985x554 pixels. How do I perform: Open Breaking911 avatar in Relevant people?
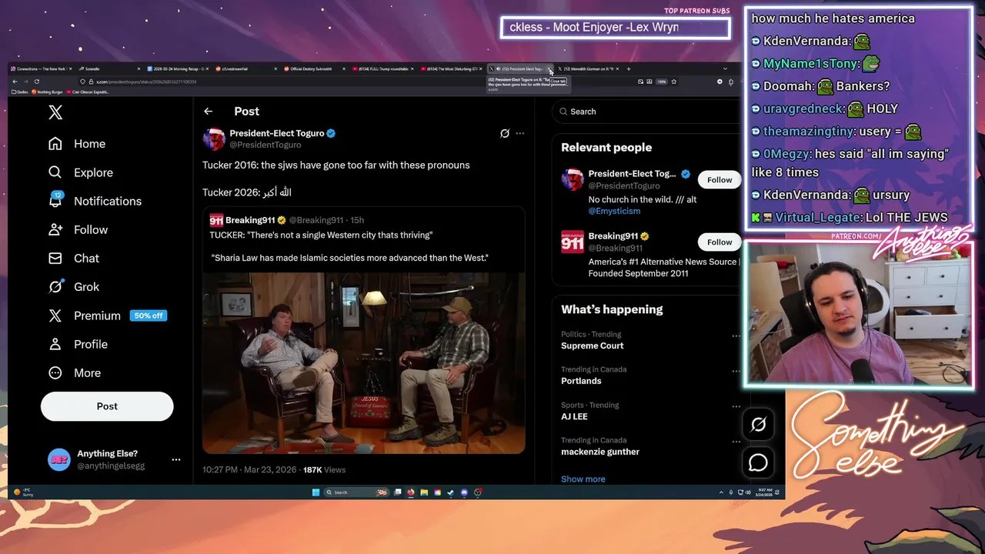pos(572,242)
